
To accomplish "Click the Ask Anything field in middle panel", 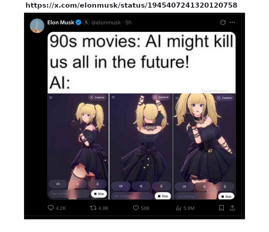I will coord(132,196).
